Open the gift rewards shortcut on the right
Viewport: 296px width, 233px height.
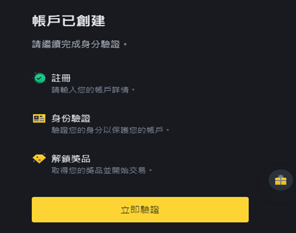click(x=280, y=180)
